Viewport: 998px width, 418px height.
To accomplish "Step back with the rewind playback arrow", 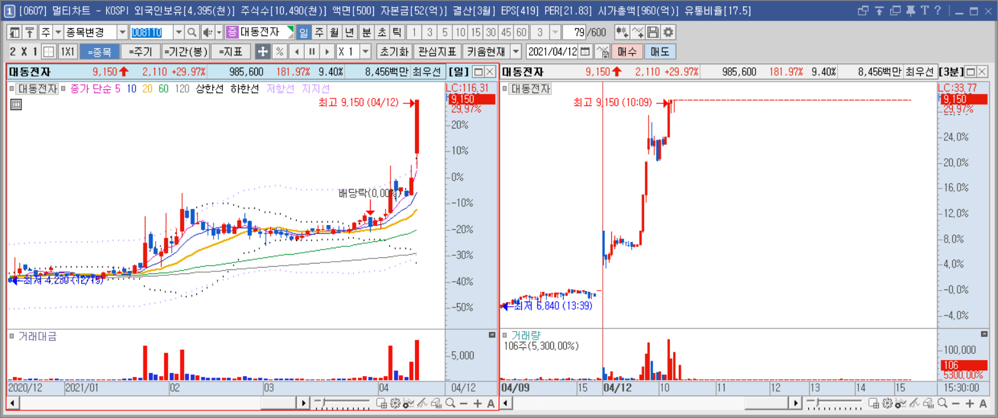I will [x=297, y=51].
